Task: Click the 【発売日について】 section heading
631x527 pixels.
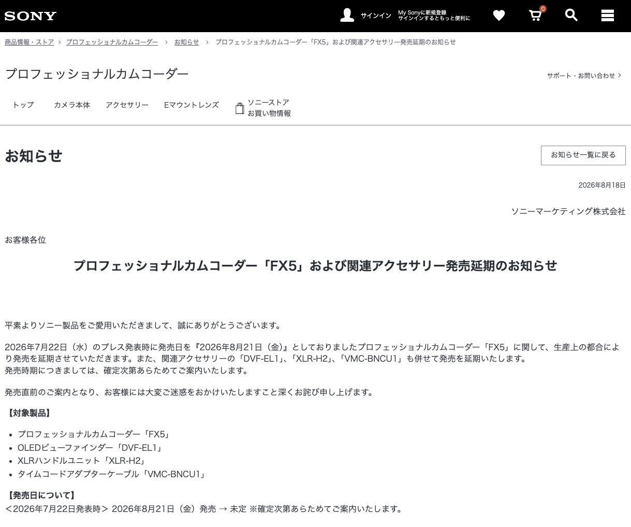Action: [41, 495]
